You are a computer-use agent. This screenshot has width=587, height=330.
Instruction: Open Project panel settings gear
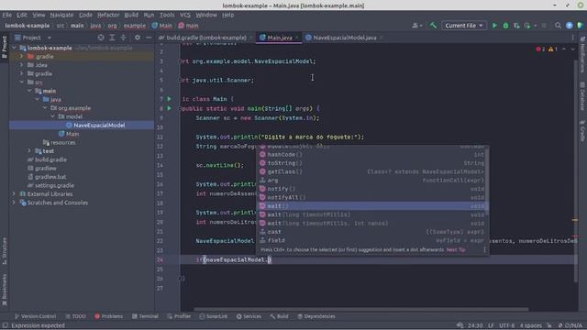[138, 38]
